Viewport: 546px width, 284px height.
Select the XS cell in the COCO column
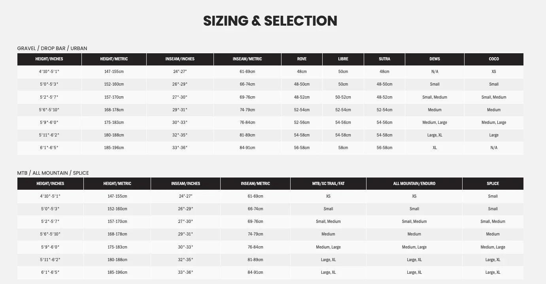pyautogui.click(x=494, y=72)
